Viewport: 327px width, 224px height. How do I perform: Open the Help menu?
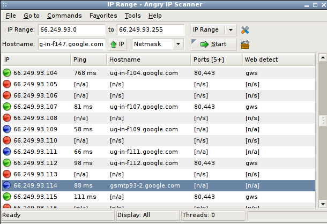155,16
